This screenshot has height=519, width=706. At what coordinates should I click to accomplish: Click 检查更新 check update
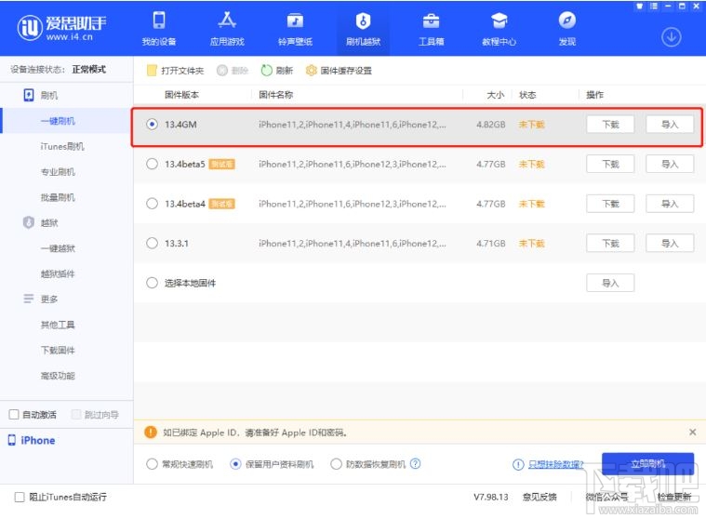[x=674, y=497]
